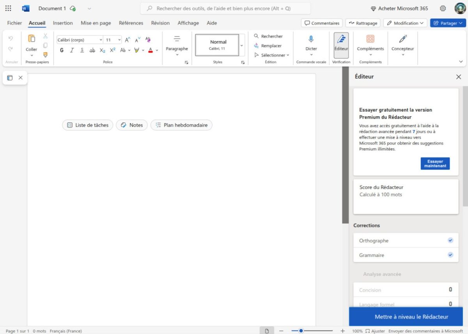The width and height of the screenshot is (468, 334).
Task: Expand the Styles gallery arrow
Action: [242, 45]
